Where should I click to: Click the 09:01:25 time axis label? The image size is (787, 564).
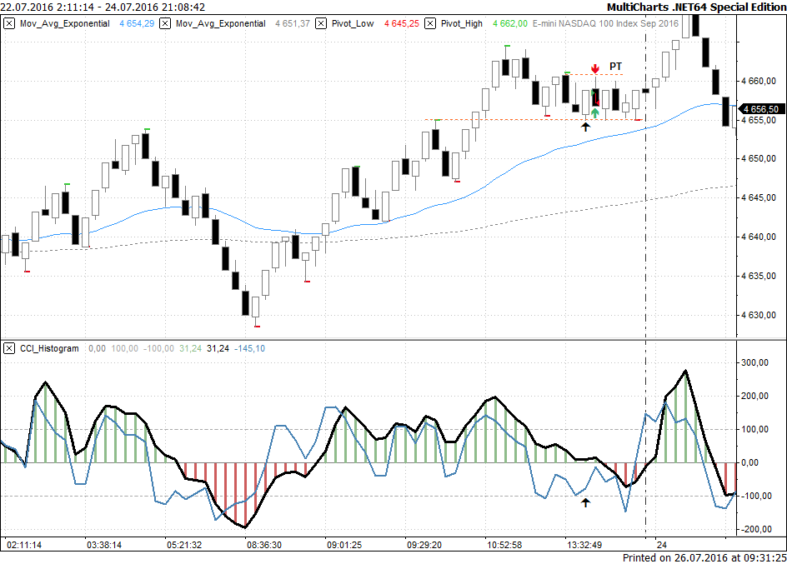(344, 545)
